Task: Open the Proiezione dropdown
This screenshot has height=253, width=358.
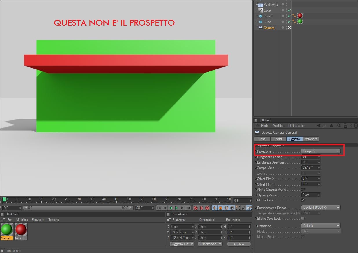Action: tap(321, 151)
